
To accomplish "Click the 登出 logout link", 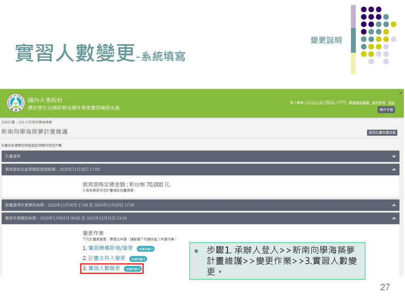I will (x=391, y=103).
